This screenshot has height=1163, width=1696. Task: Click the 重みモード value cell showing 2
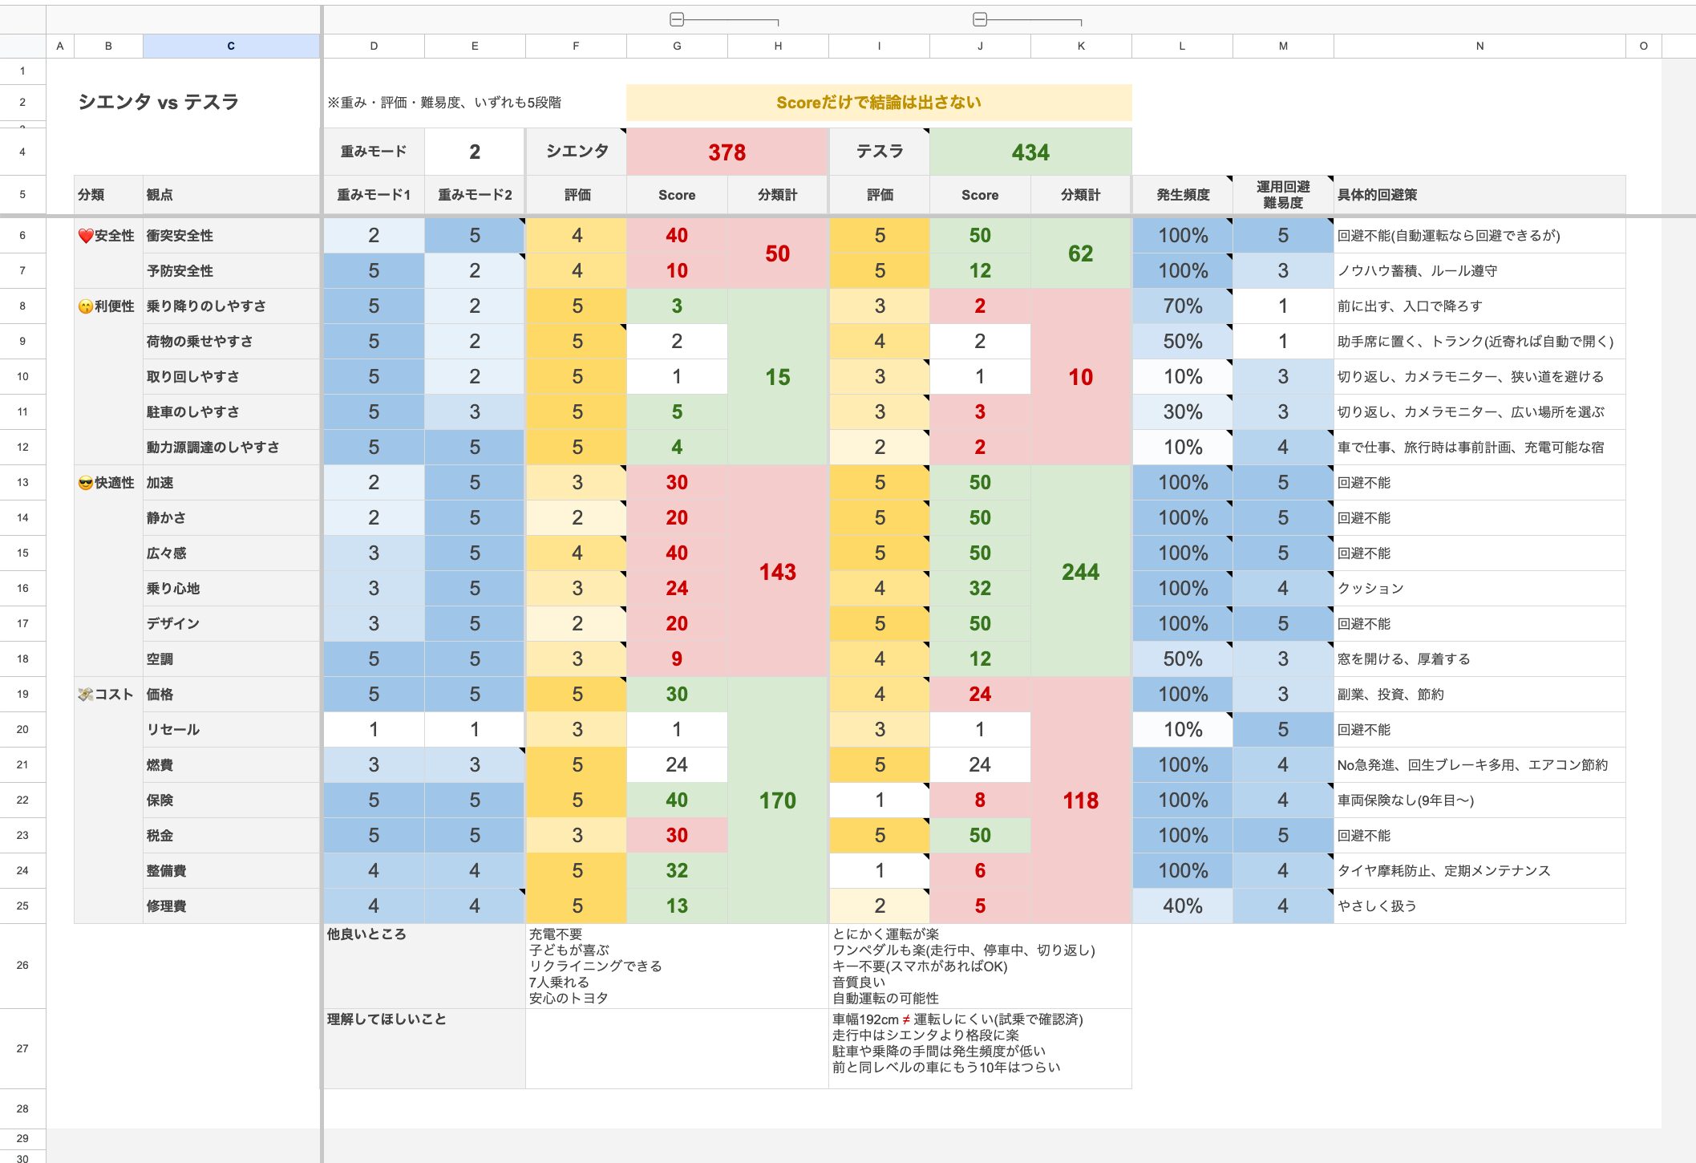[x=475, y=152]
